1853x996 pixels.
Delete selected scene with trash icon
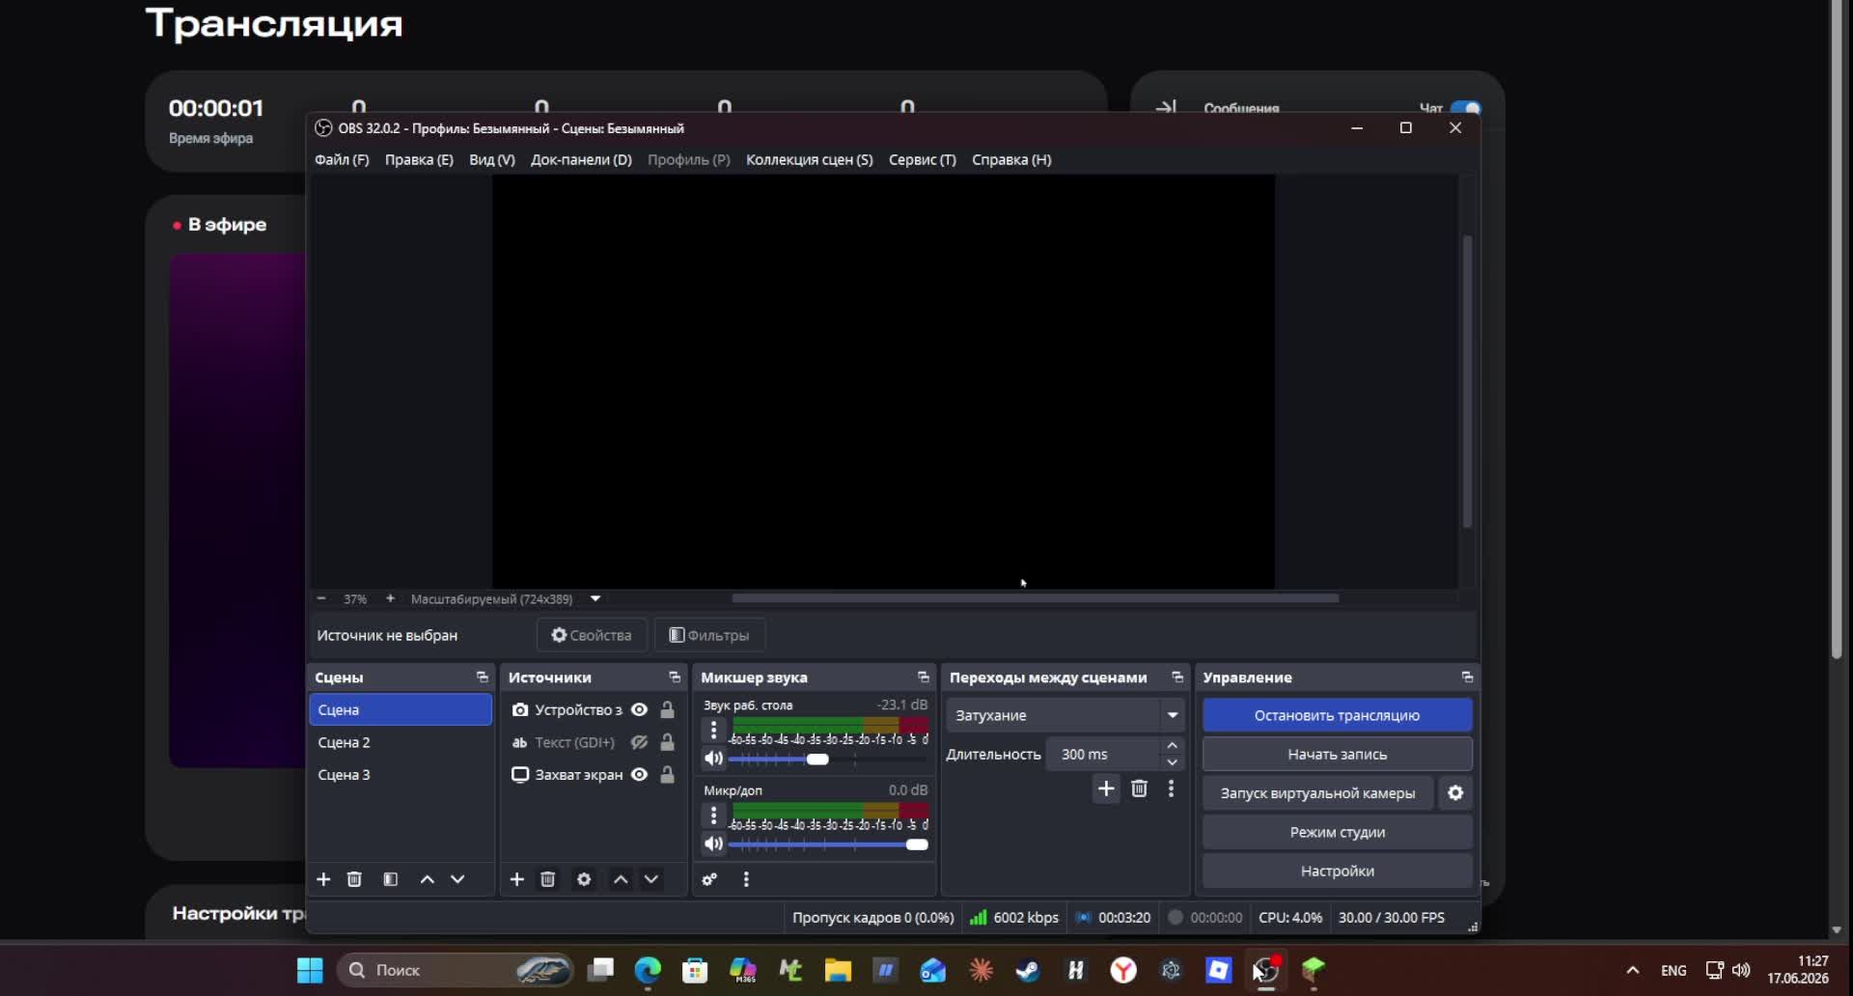click(354, 879)
